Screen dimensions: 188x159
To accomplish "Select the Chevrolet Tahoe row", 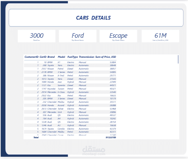I will (70, 109).
